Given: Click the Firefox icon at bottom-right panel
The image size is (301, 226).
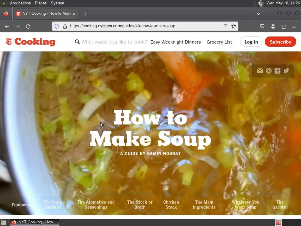Looking at the screenshot, I should pyautogui.click(x=278, y=222).
